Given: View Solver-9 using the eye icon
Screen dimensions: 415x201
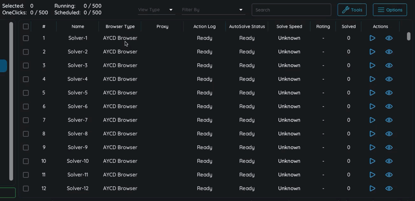Looking at the screenshot, I should point(389,148).
